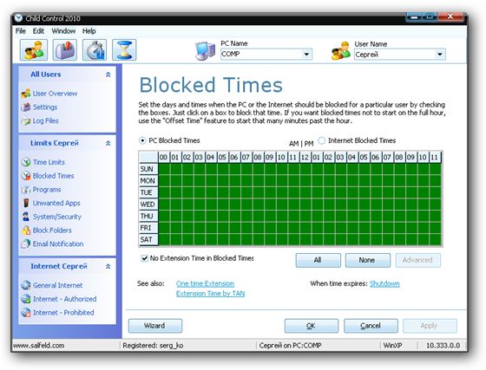
Task: Click the 00 hour column header
Action: point(164,157)
